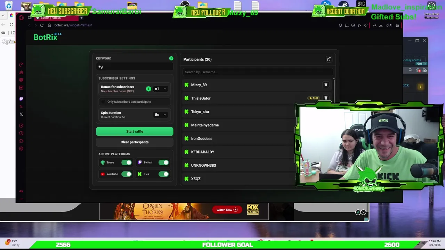Open the sidebar player icon
445x250 pixels.
pos(21,126)
